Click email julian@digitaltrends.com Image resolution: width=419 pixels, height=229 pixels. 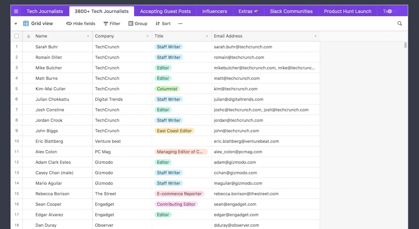tap(239, 99)
